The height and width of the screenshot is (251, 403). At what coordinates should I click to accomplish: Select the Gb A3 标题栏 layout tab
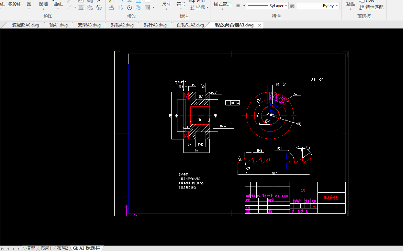click(x=86, y=248)
